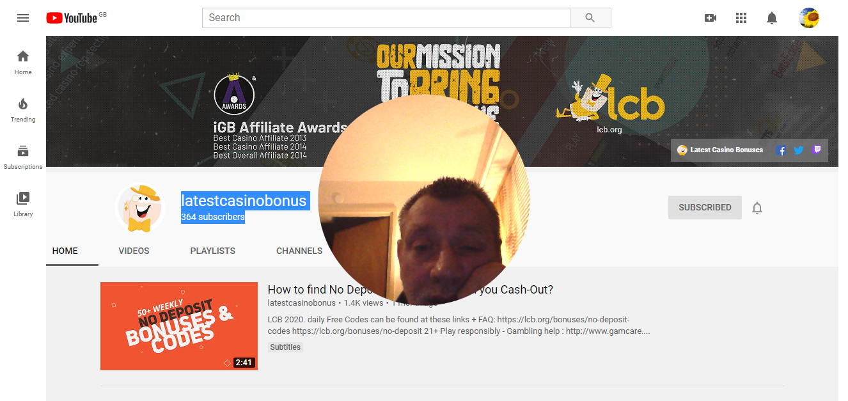Click inside the Search input field
Screen dimensions: 848x401
pos(386,18)
